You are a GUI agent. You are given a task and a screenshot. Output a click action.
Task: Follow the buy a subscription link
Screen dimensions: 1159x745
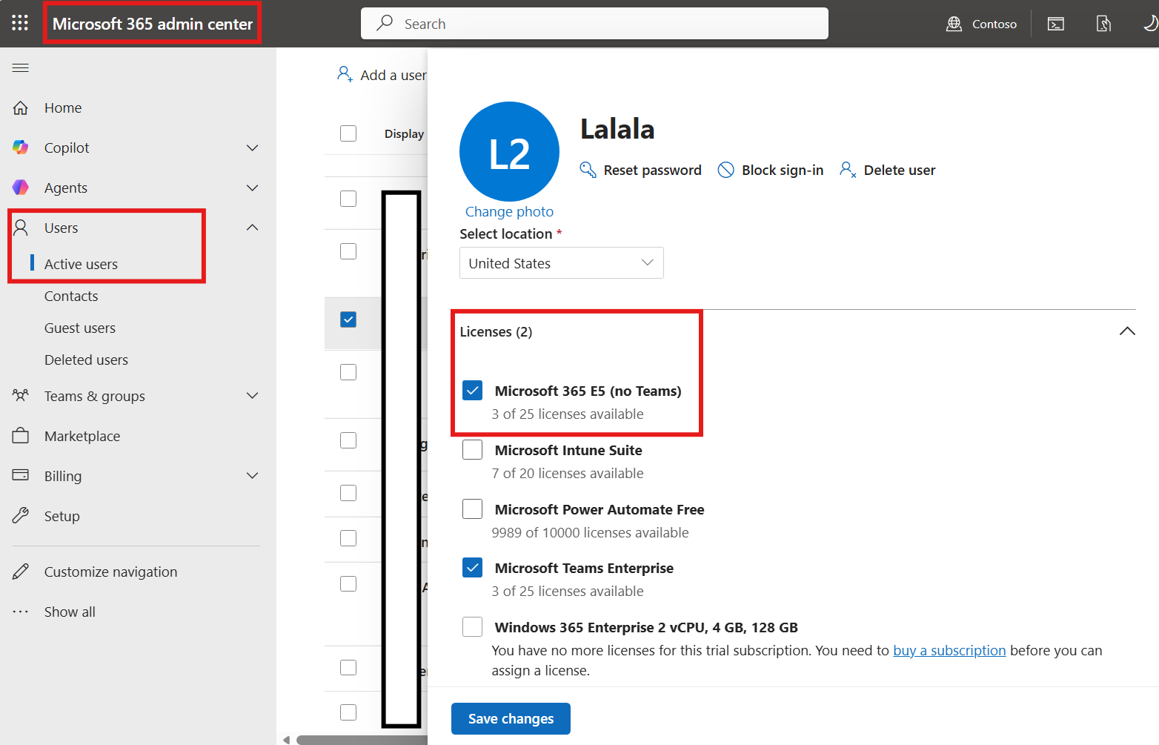(949, 650)
